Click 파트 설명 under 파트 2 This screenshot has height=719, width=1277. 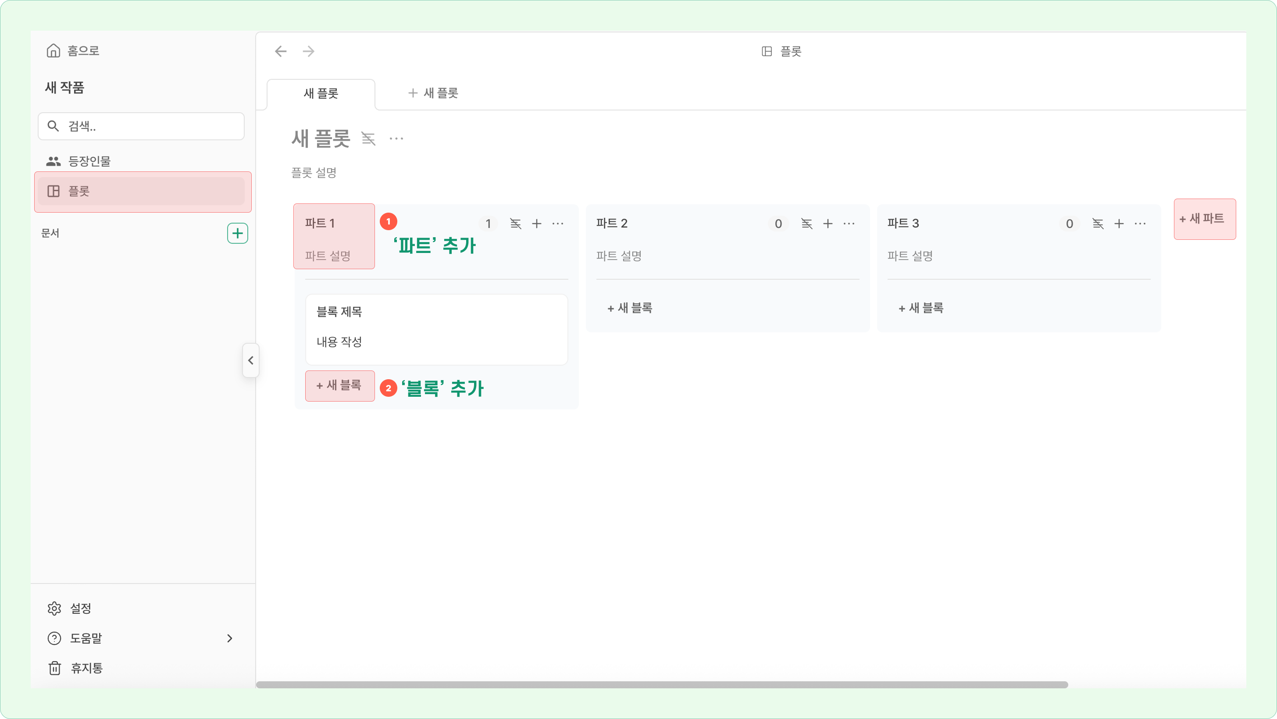pyautogui.click(x=619, y=256)
